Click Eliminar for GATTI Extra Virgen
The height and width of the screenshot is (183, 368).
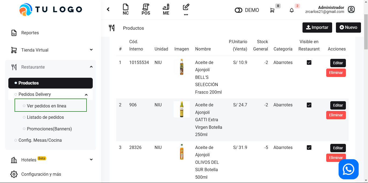coord(336,115)
